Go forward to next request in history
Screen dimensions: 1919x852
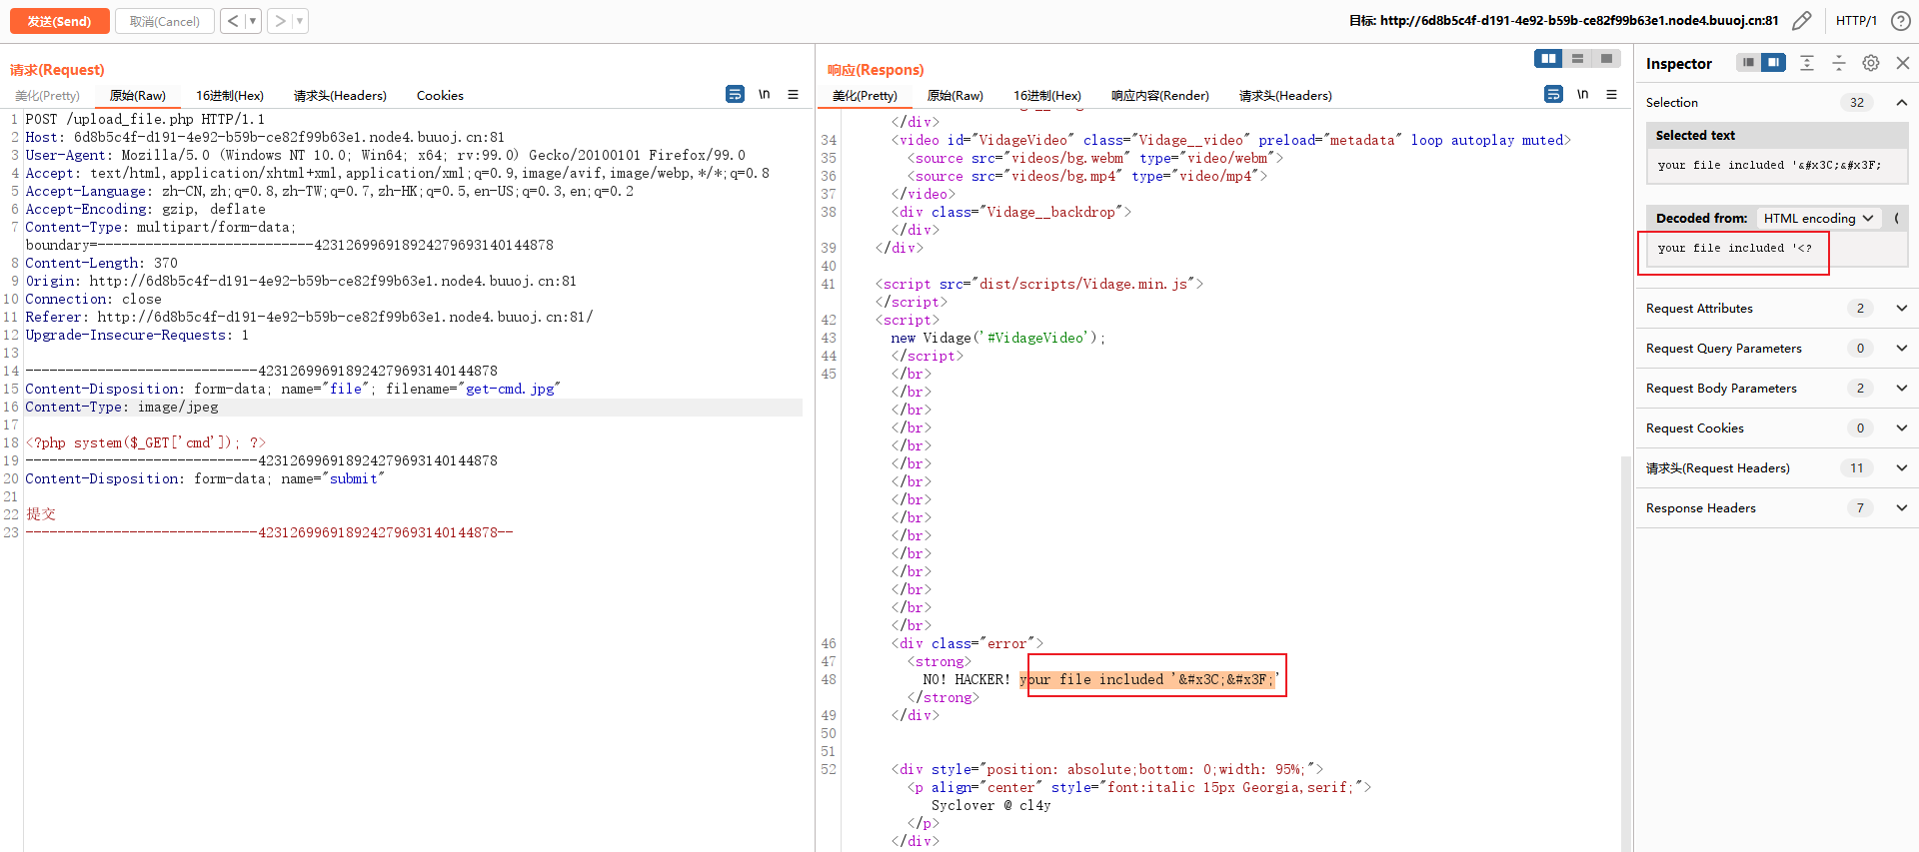(280, 21)
